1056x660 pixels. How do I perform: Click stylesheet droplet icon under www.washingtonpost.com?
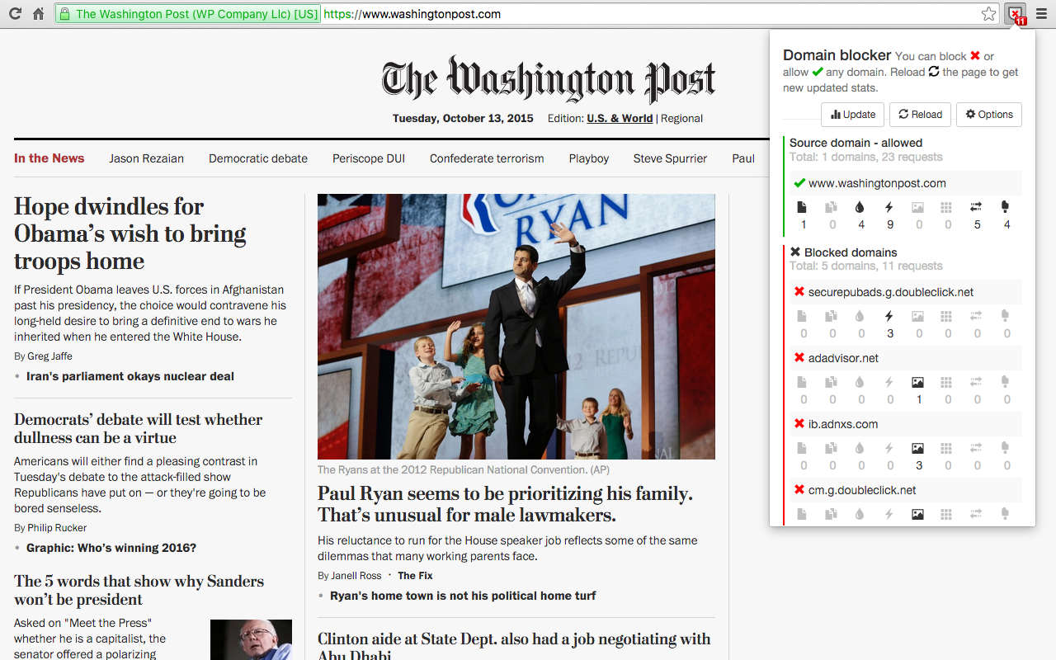coord(860,207)
